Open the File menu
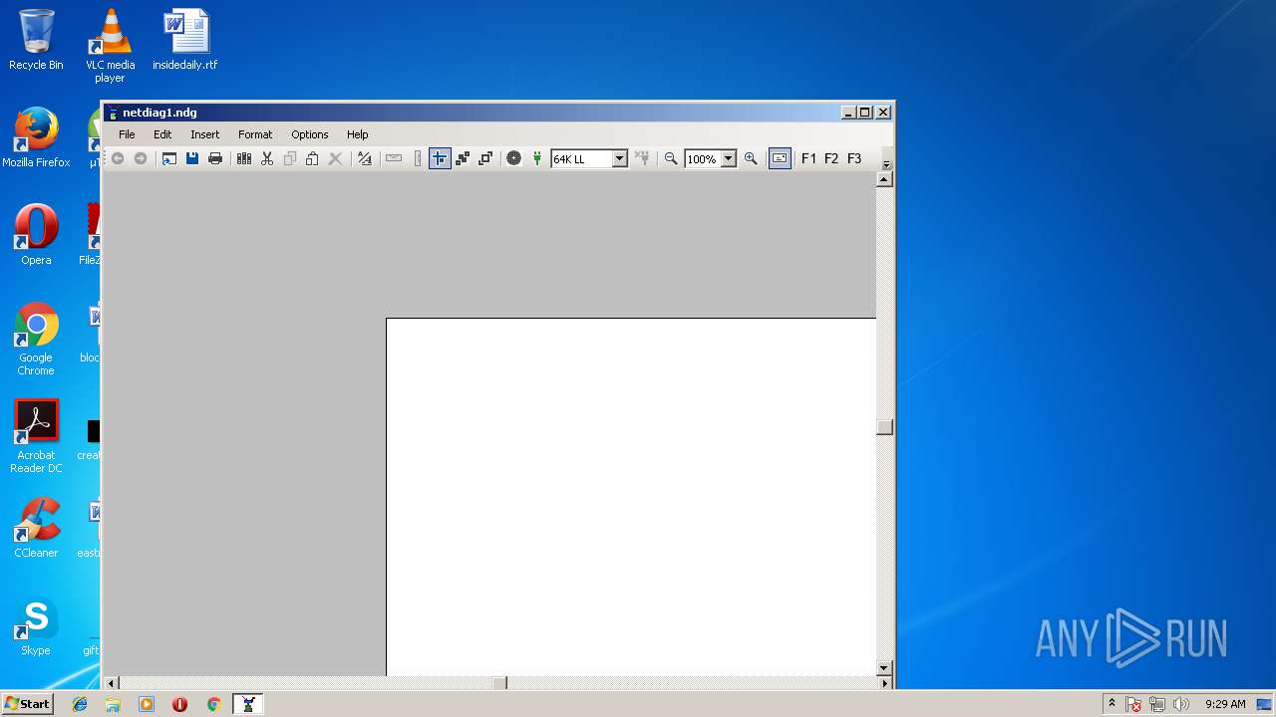 tap(128, 134)
